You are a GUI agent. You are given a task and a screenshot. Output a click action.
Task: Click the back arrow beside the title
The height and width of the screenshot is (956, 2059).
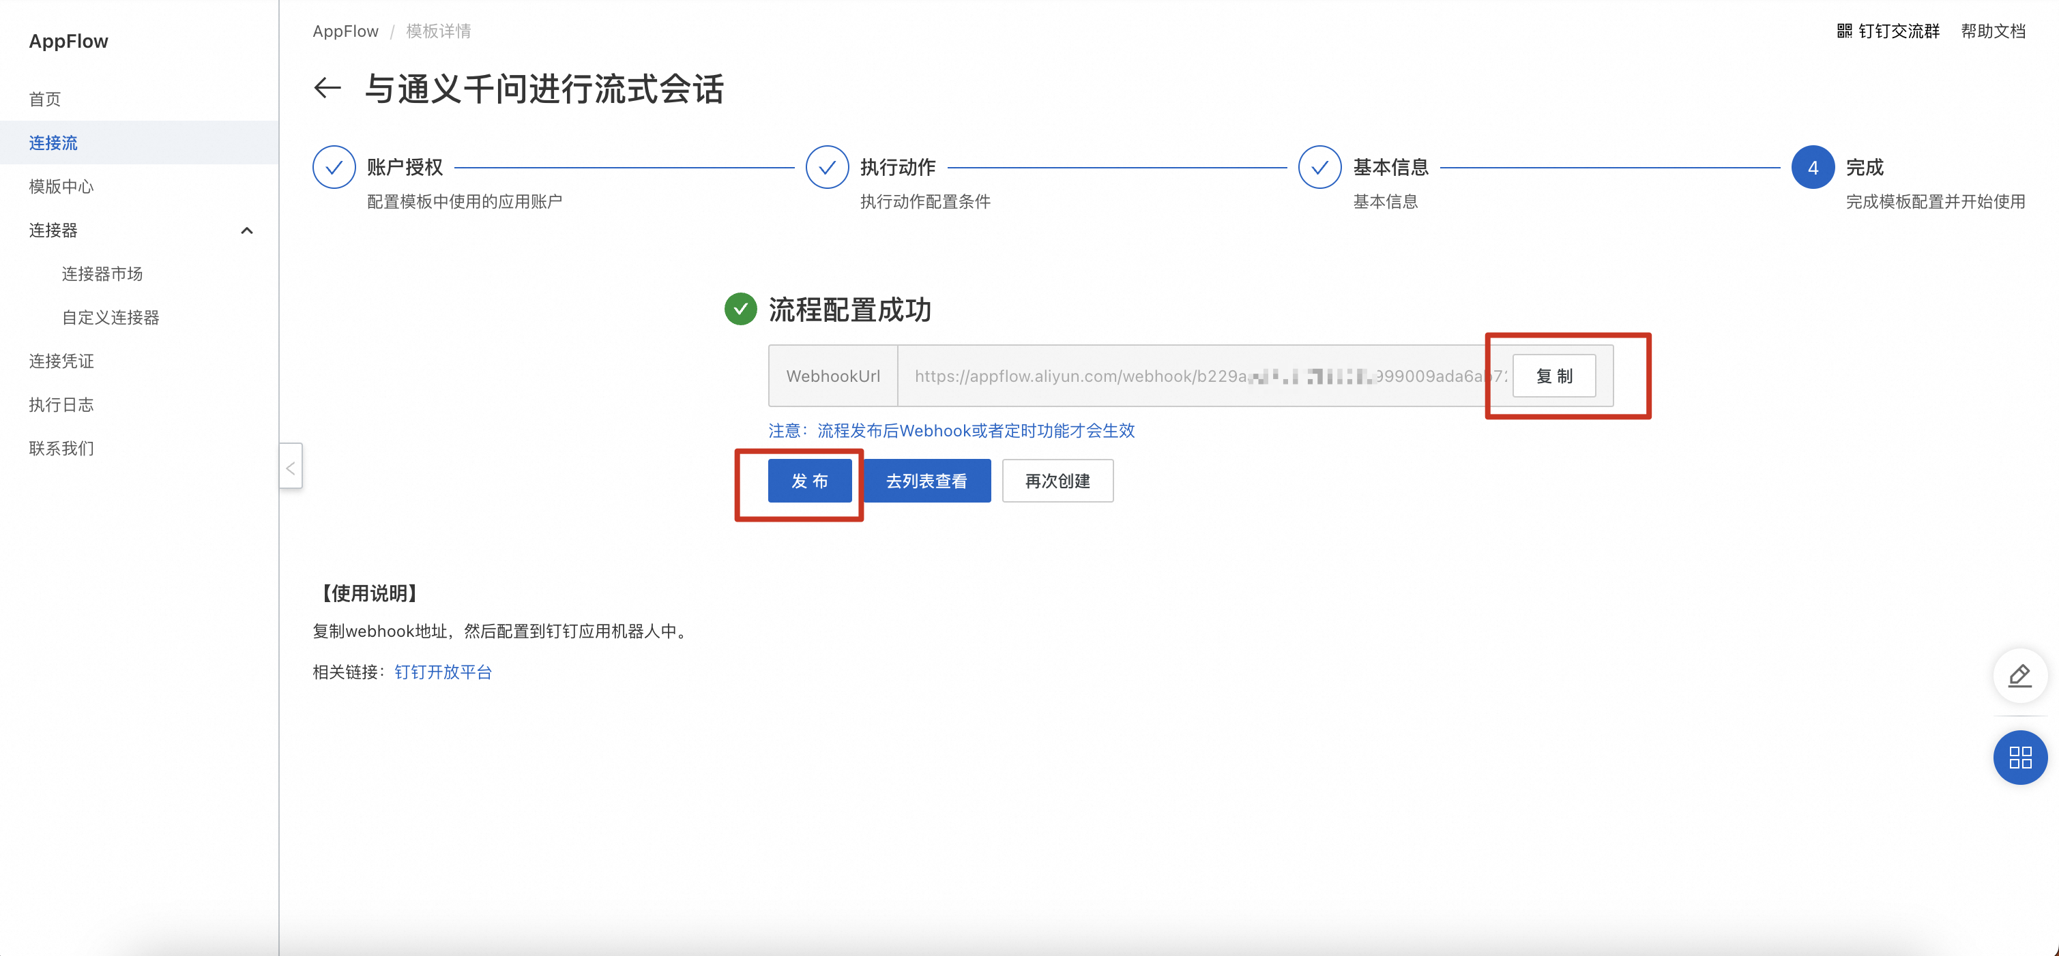pyautogui.click(x=327, y=88)
